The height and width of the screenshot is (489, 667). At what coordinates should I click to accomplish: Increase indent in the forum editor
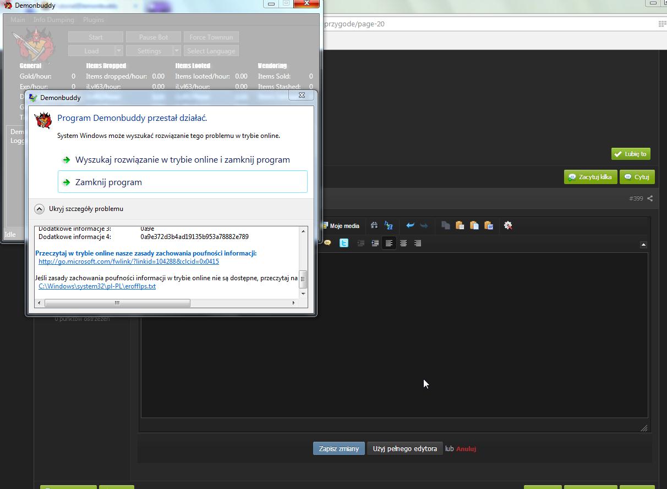375,243
